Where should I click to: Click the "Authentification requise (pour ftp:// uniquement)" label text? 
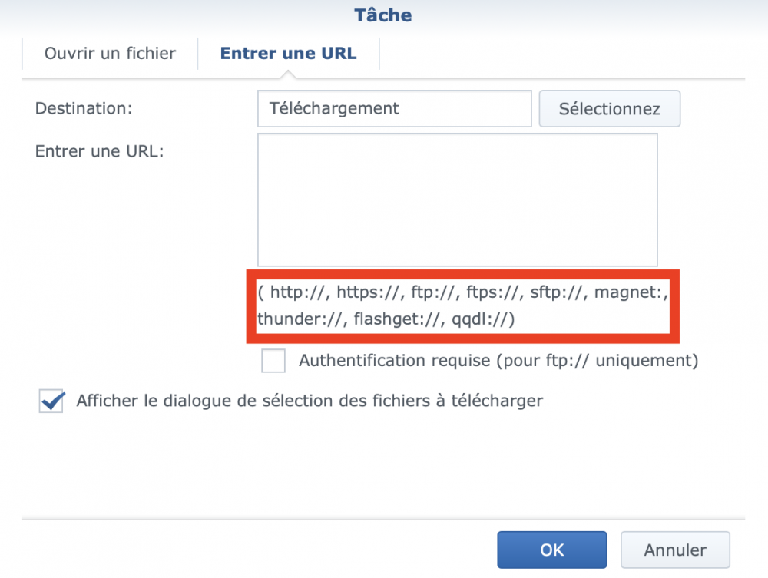pyautogui.click(x=498, y=360)
